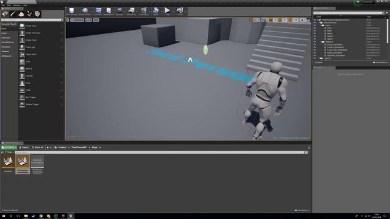Select Point Light actor icon
This screenshot has height=219, width=390.
coord(22,47)
